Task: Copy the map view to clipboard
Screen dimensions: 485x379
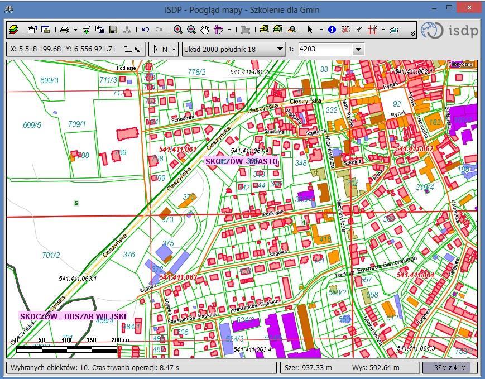Action: pos(99,30)
